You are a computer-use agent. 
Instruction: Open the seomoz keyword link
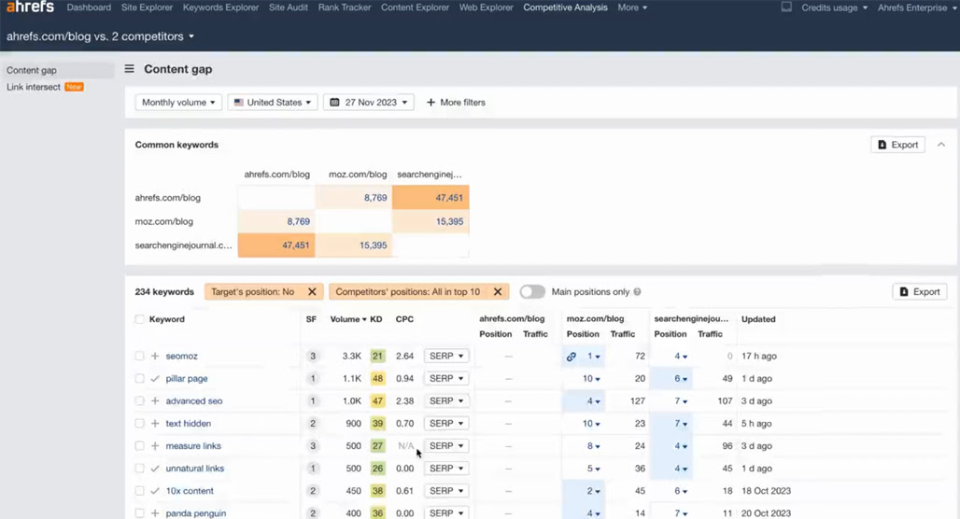pos(182,357)
